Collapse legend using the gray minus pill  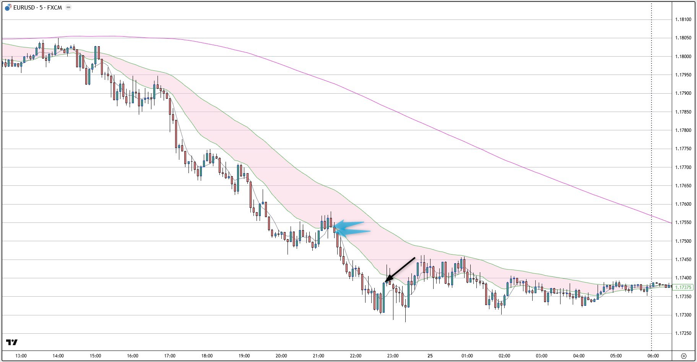coord(68,8)
